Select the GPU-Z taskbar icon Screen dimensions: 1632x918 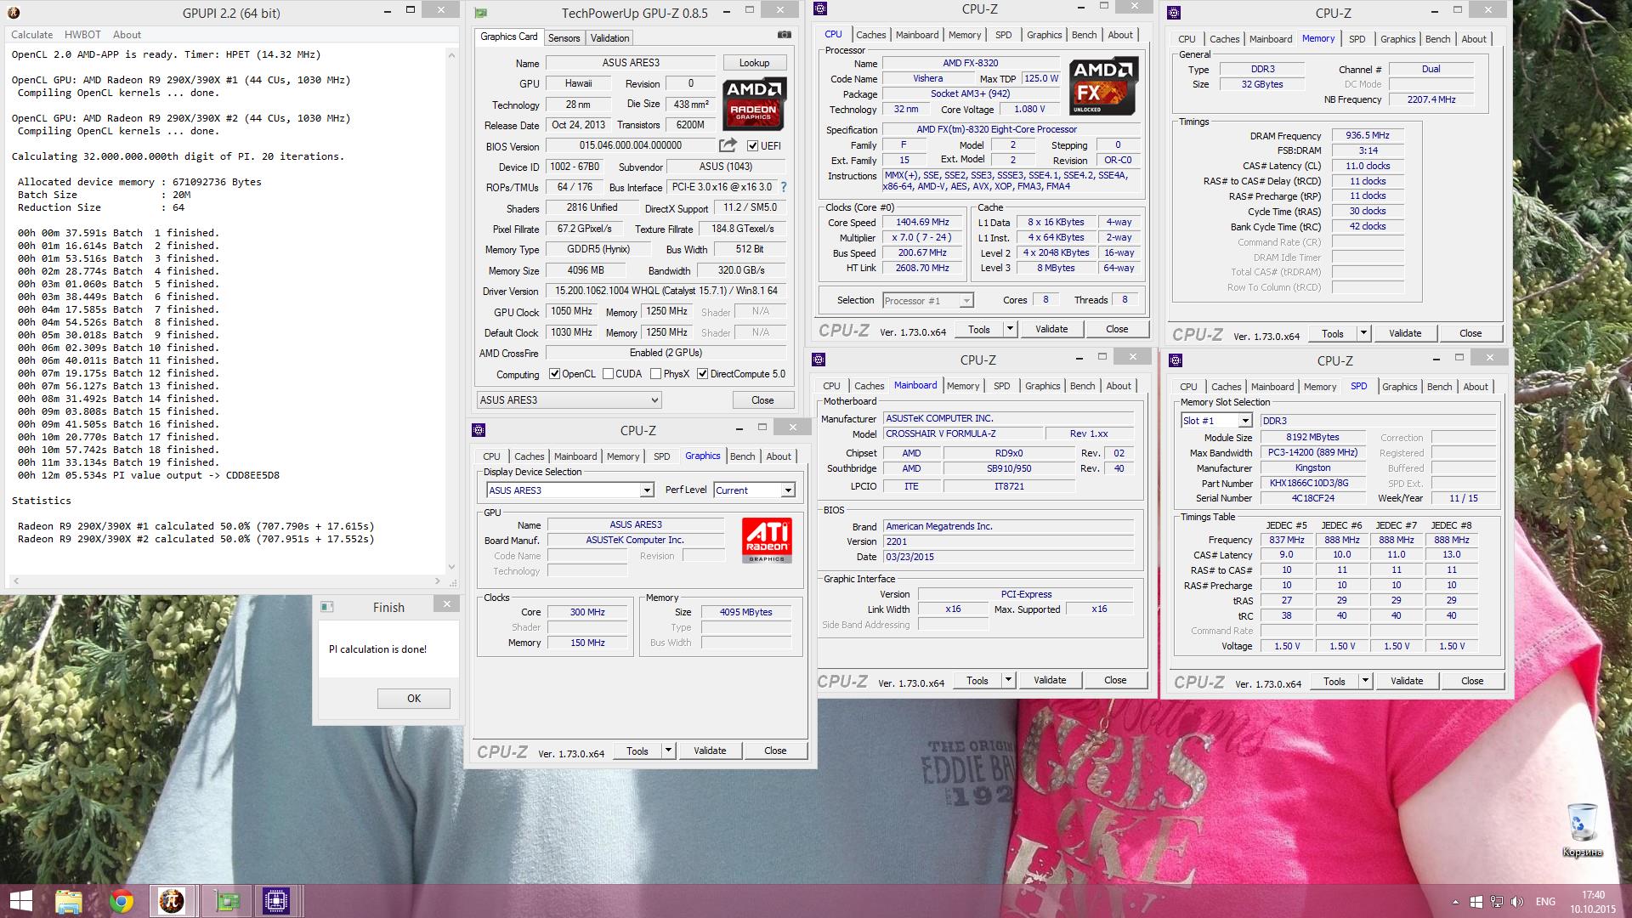click(x=226, y=901)
